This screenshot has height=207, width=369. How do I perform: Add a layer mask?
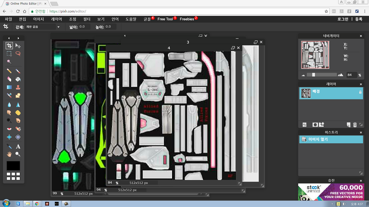[315, 125]
